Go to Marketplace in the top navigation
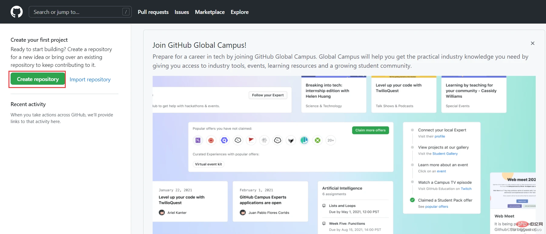 point(210,12)
